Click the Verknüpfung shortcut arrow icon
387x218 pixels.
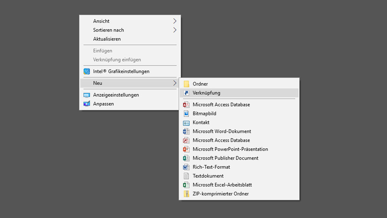click(x=186, y=93)
